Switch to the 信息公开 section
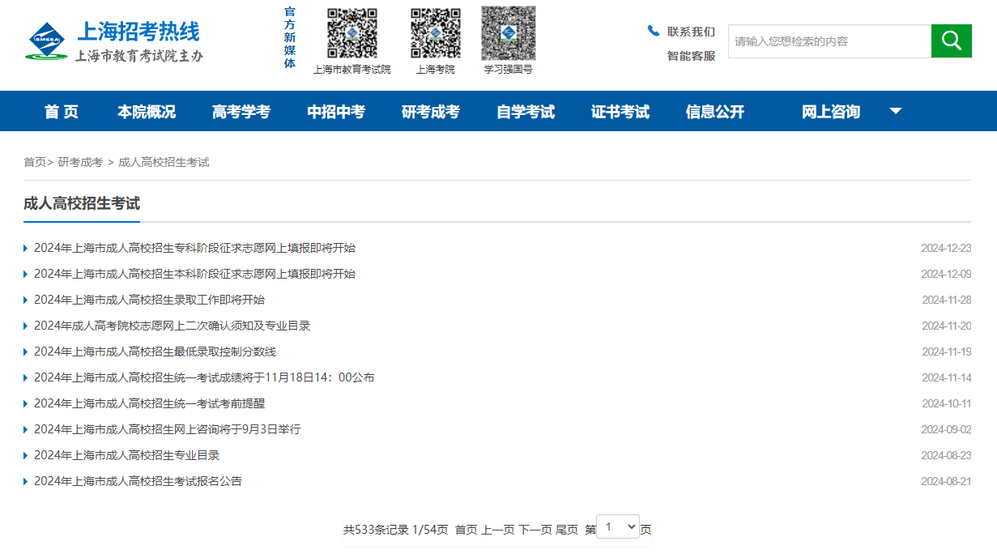 (714, 112)
